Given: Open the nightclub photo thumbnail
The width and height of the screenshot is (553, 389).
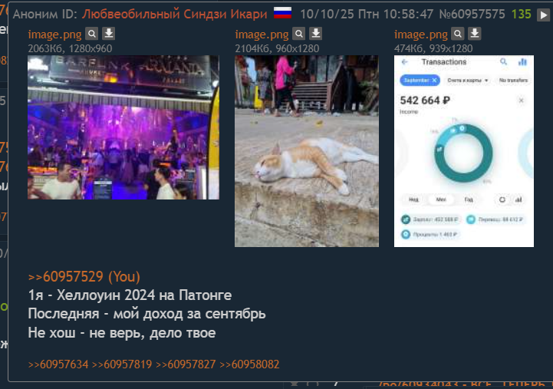Looking at the screenshot, I should click(123, 127).
